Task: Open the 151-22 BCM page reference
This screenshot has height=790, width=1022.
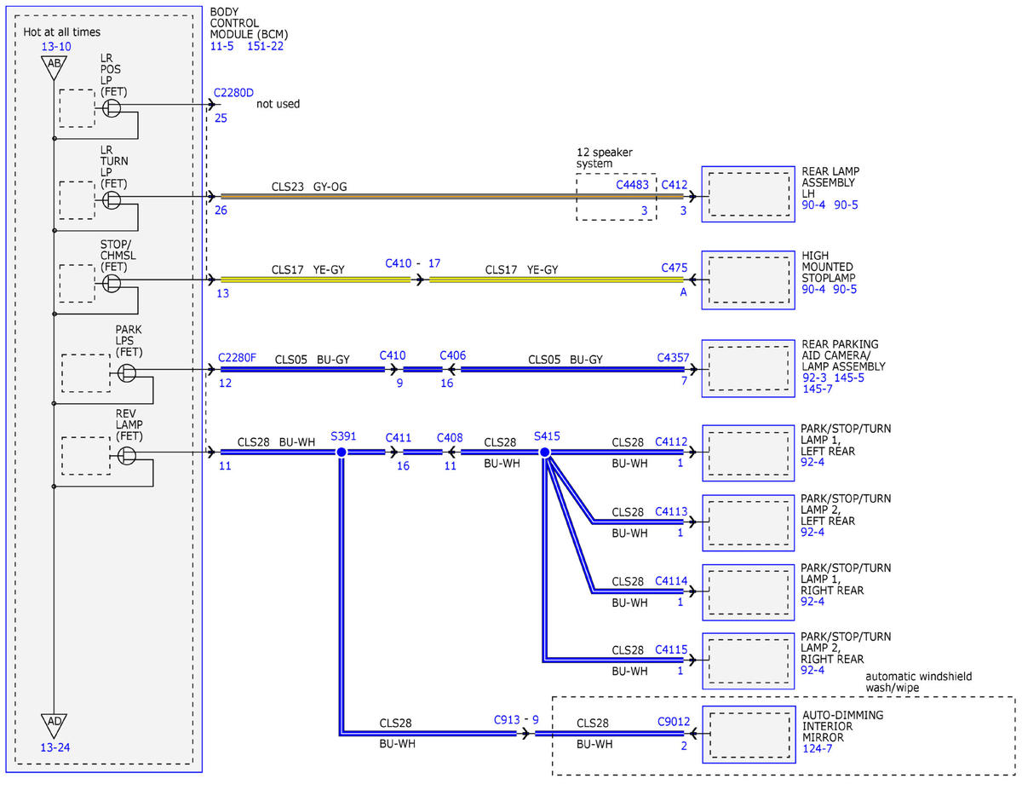Action: coord(266,46)
